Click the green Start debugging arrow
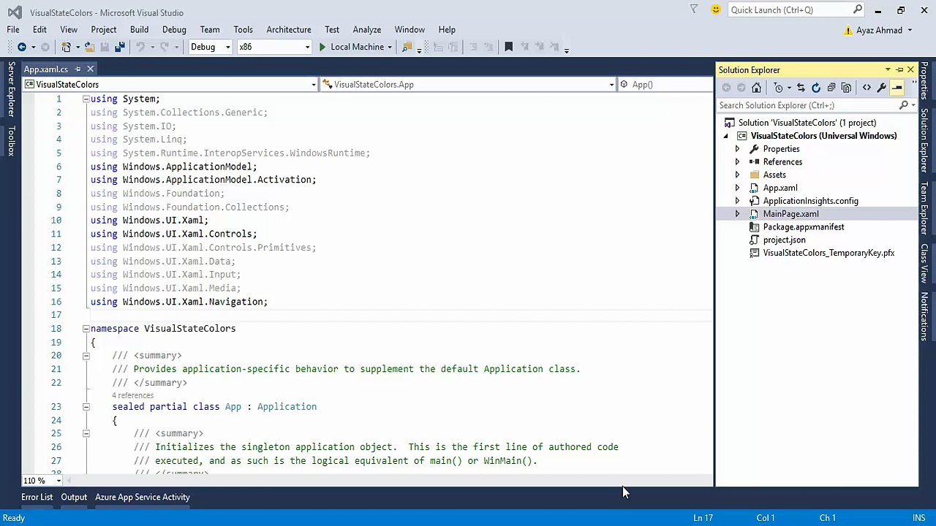The image size is (936, 526). [x=322, y=47]
